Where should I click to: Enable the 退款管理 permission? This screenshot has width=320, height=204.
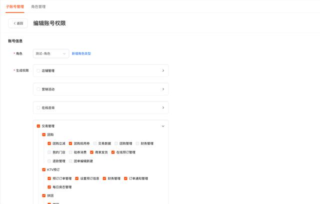49,161
